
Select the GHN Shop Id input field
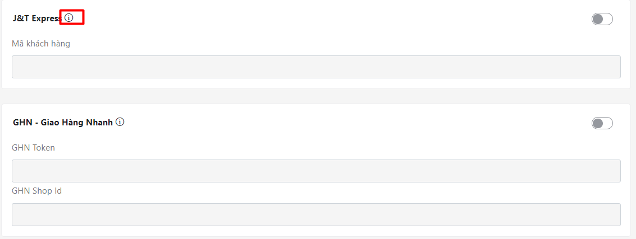tap(316, 214)
